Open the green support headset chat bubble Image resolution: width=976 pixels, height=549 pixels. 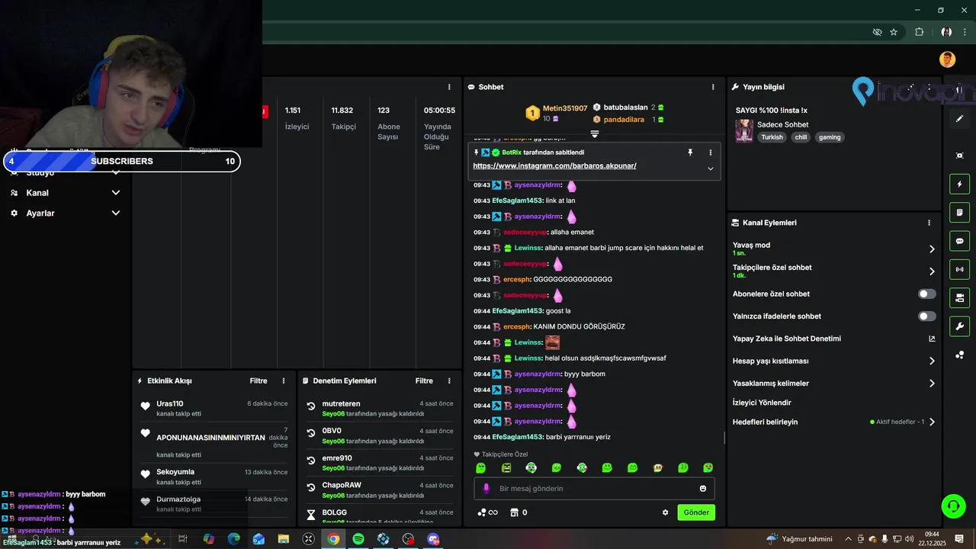pos(953,506)
